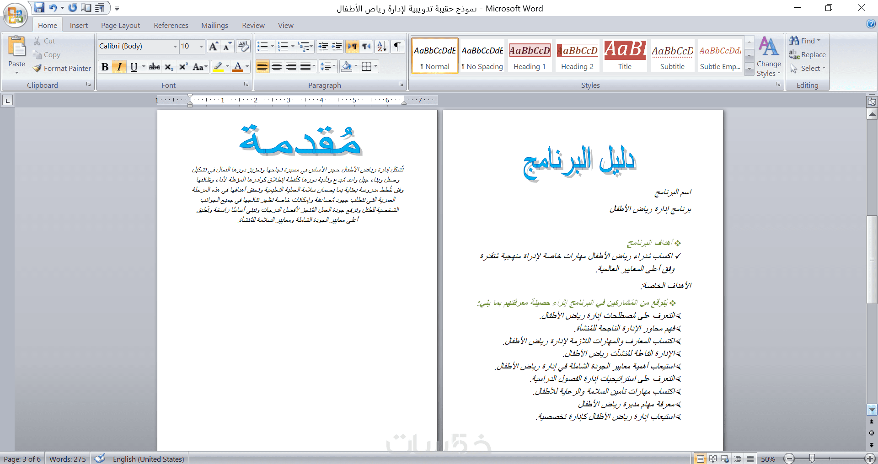Sort the selected paragraphs

point(382,46)
